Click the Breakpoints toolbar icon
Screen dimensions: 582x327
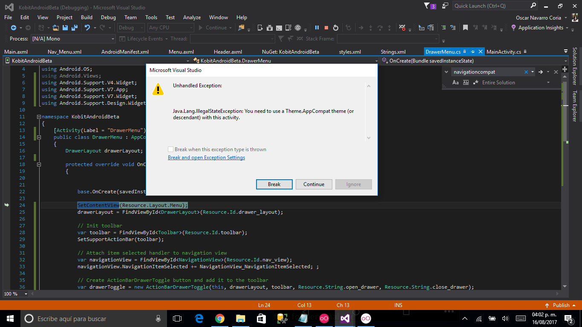(x=402, y=28)
